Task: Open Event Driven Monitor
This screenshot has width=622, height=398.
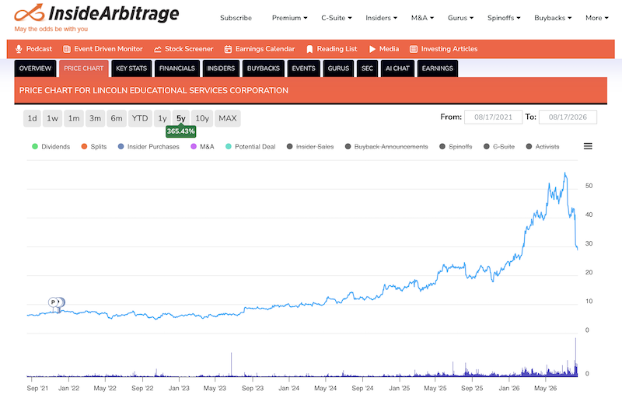Action: click(103, 49)
